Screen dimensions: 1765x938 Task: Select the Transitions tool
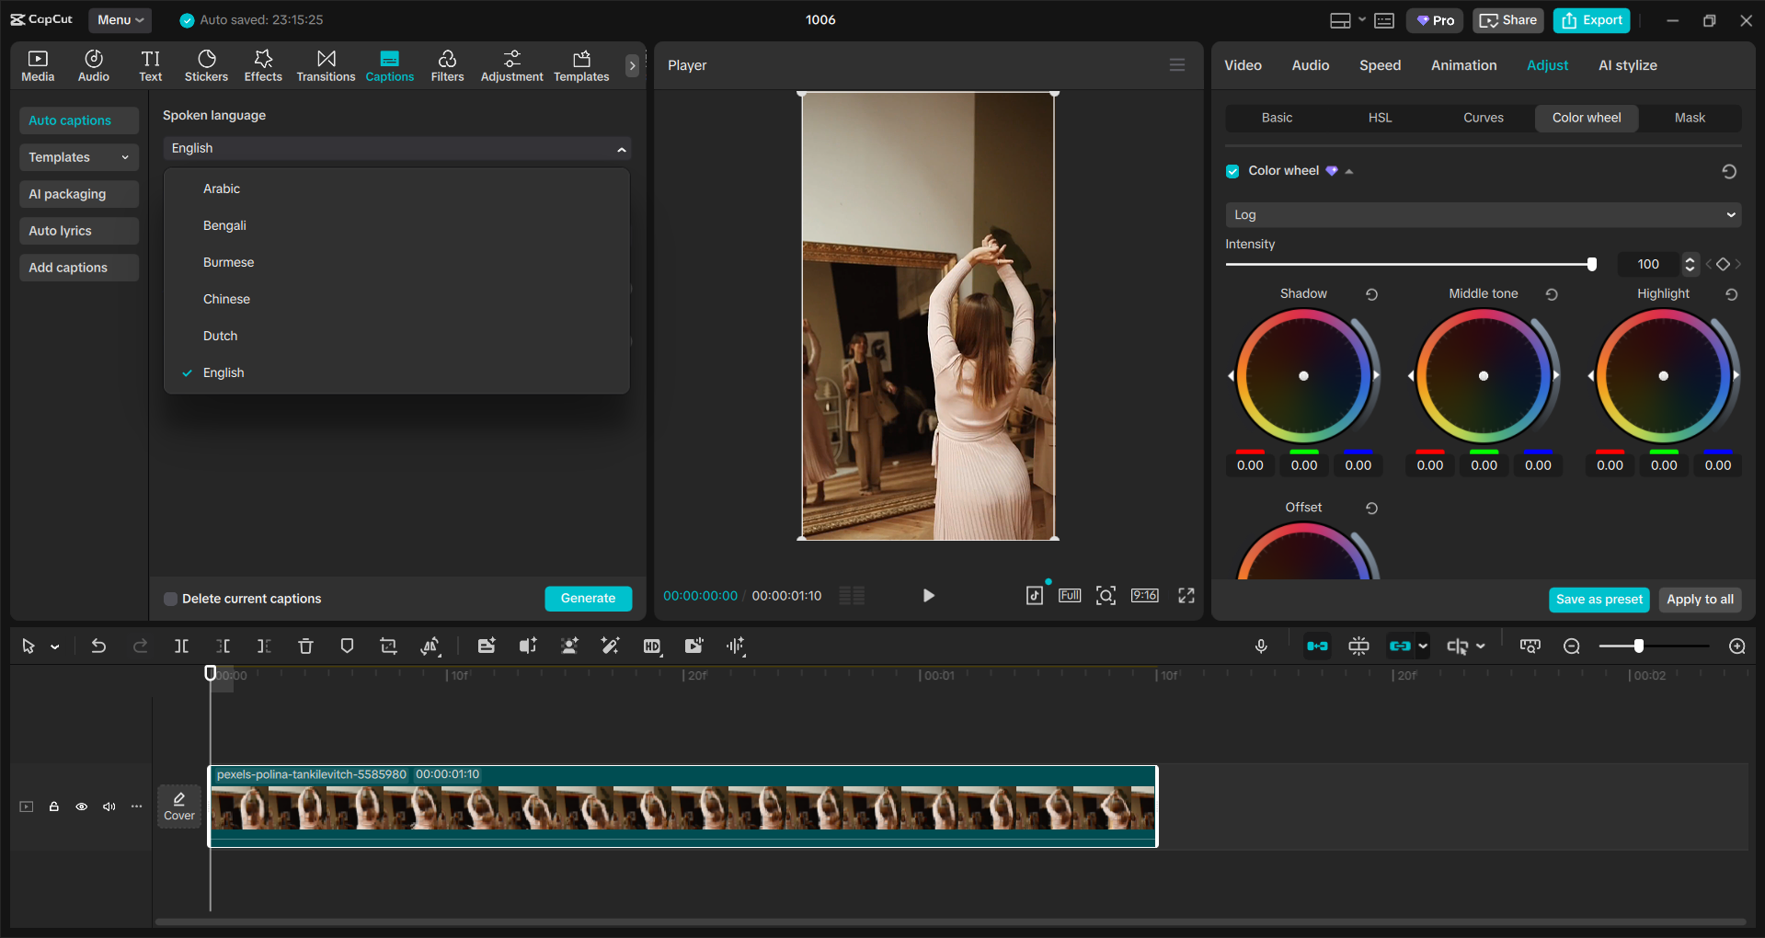[x=326, y=64]
